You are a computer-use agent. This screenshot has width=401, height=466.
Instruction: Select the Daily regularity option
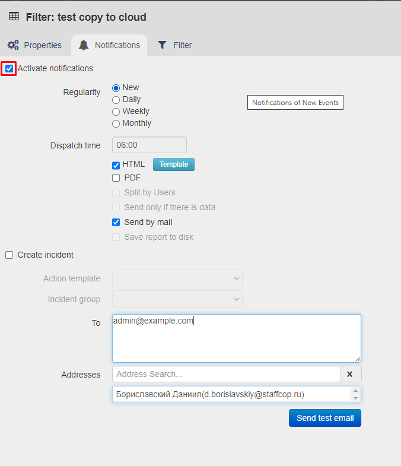tap(116, 100)
